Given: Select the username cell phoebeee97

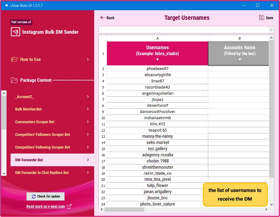Looking at the screenshot, I should [x=157, y=69].
